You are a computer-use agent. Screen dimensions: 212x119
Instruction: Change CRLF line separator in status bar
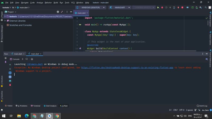point(175,110)
